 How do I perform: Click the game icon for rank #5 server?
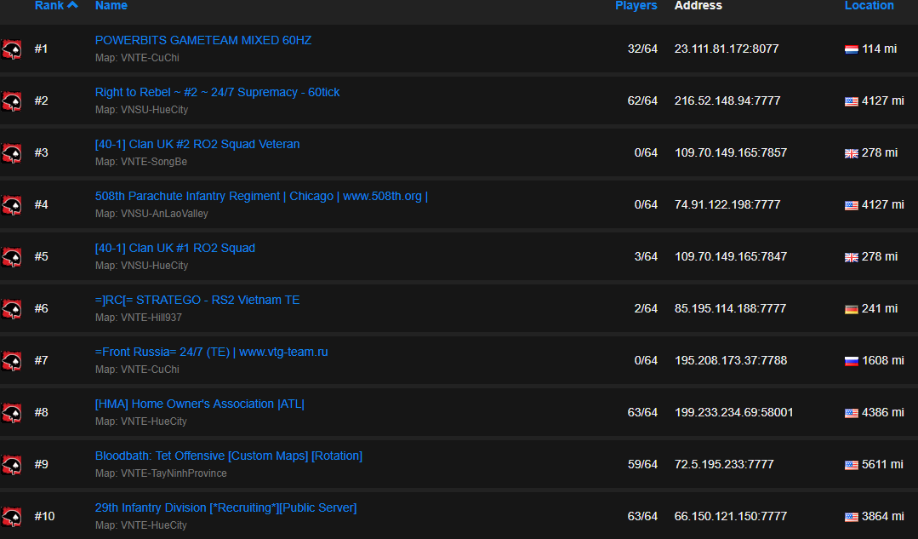[x=11, y=258]
